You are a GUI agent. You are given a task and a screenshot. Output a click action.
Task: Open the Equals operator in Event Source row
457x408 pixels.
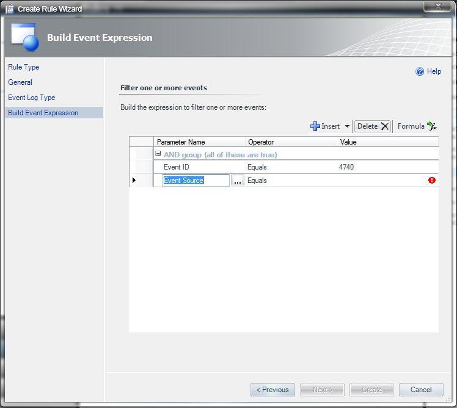tap(257, 181)
